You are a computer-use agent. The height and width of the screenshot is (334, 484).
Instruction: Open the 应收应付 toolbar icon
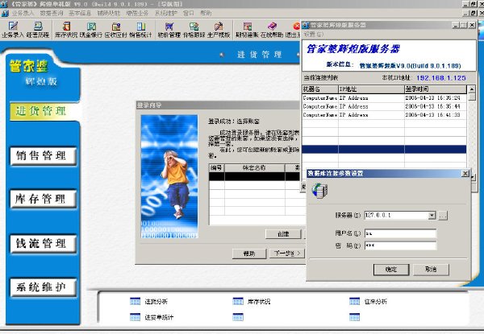[115, 29]
